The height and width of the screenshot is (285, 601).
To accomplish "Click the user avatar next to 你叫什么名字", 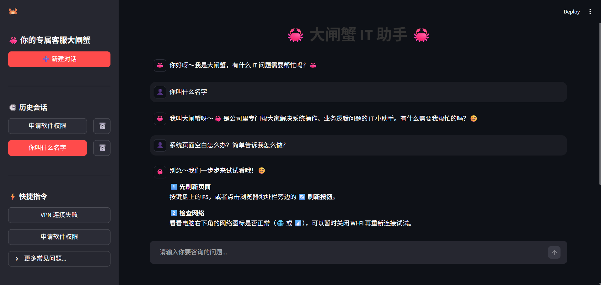I will [x=160, y=92].
